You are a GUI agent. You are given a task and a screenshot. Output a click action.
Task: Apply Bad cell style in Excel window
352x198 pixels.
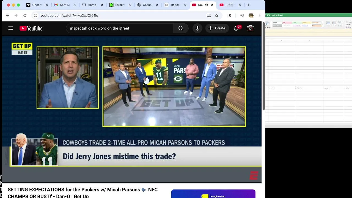(287, 23)
